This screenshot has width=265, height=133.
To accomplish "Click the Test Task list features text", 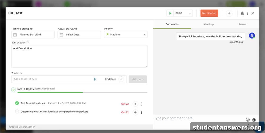I will [33, 103].
